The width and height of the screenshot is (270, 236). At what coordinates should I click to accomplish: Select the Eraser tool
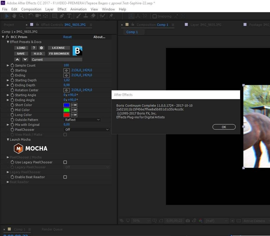coord(93,16)
